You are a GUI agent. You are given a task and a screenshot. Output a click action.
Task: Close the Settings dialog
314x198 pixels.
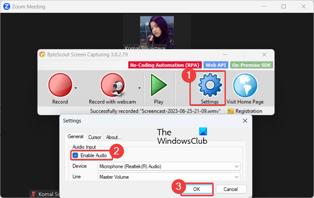pyautogui.click(x=245, y=121)
